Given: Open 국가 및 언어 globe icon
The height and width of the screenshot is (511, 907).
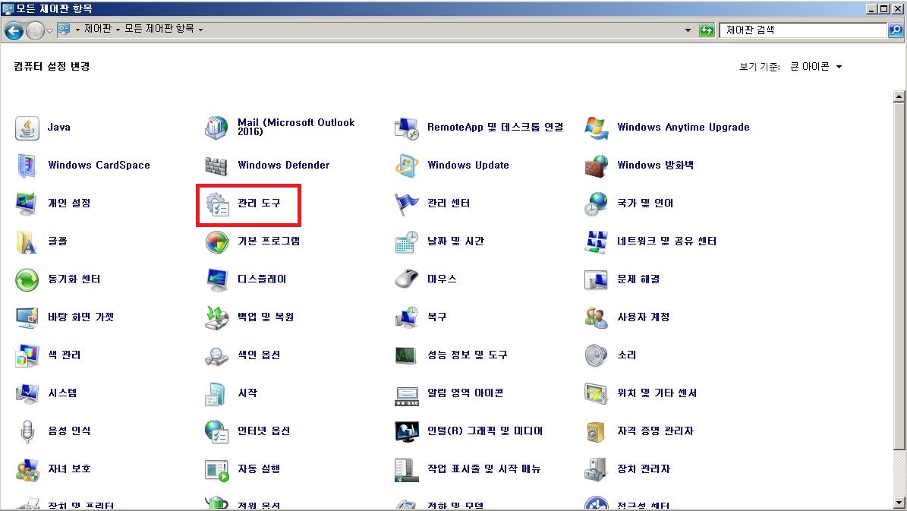Looking at the screenshot, I should coord(596,203).
